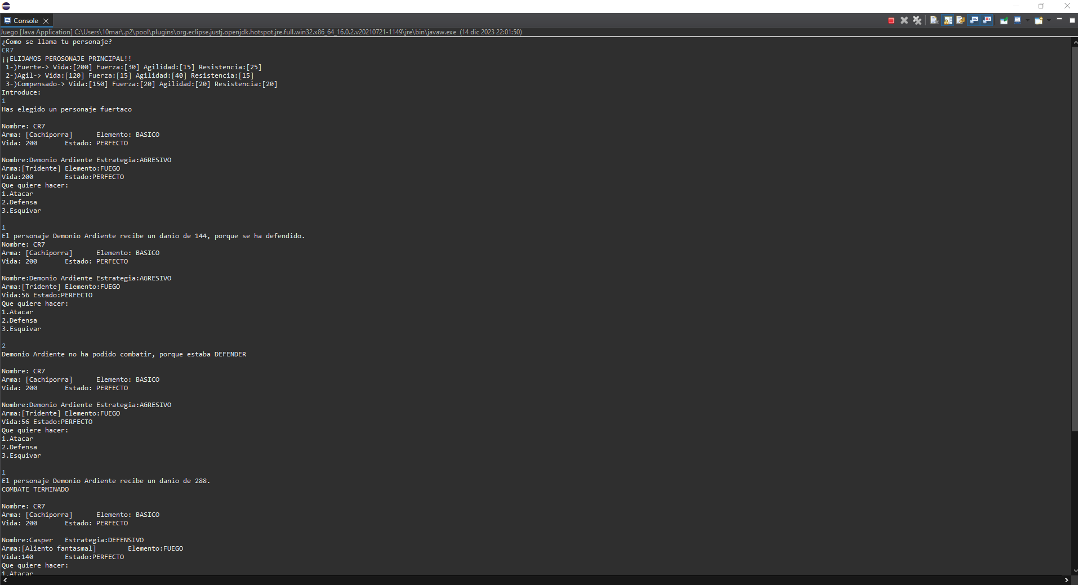Click the vertical scrollbar thumb
The width and height of the screenshot is (1078, 585).
1074,239
